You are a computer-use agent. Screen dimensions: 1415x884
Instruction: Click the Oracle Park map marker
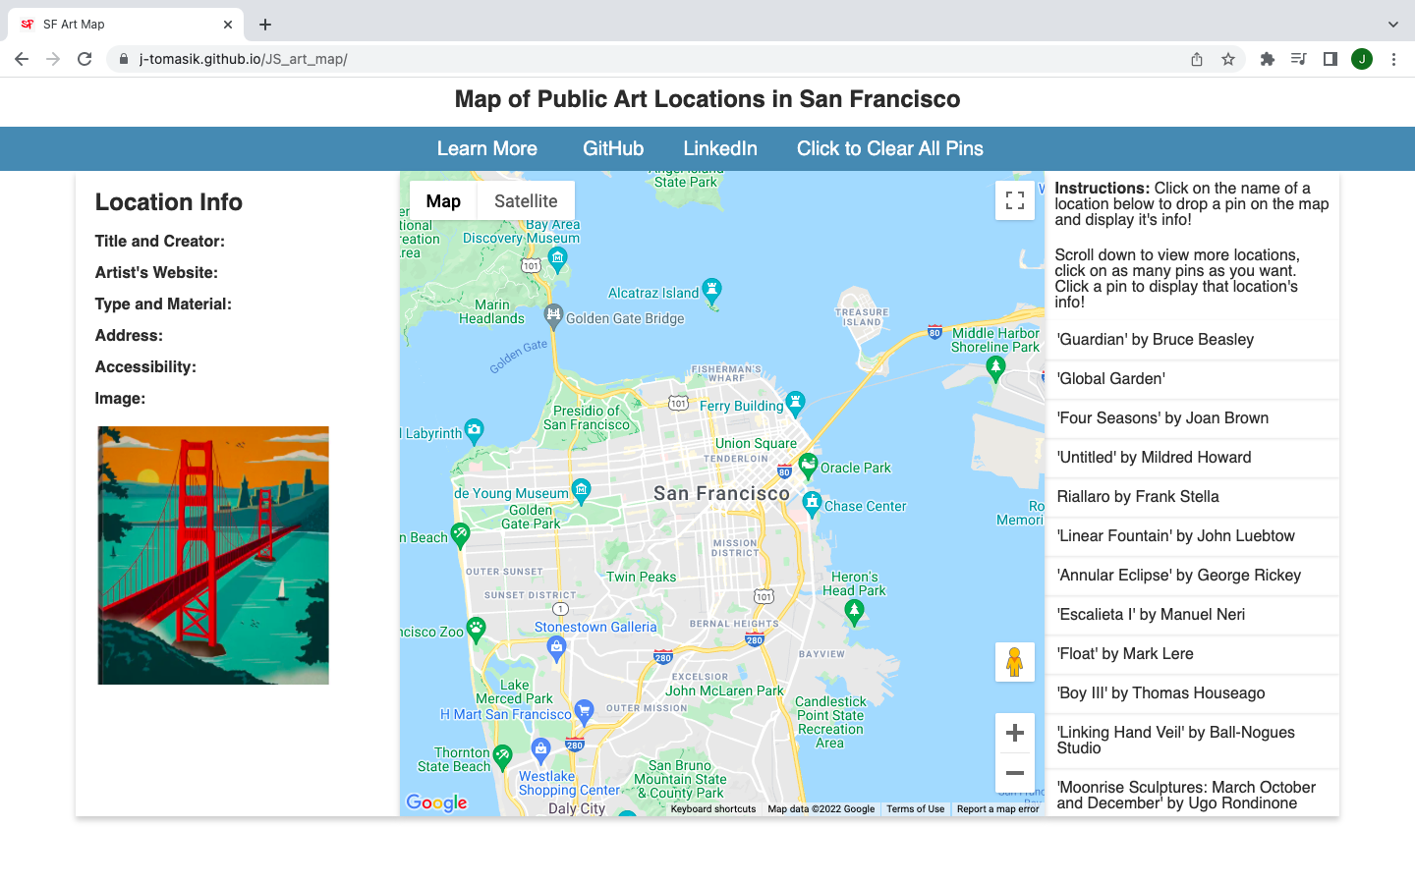(x=808, y=466)
